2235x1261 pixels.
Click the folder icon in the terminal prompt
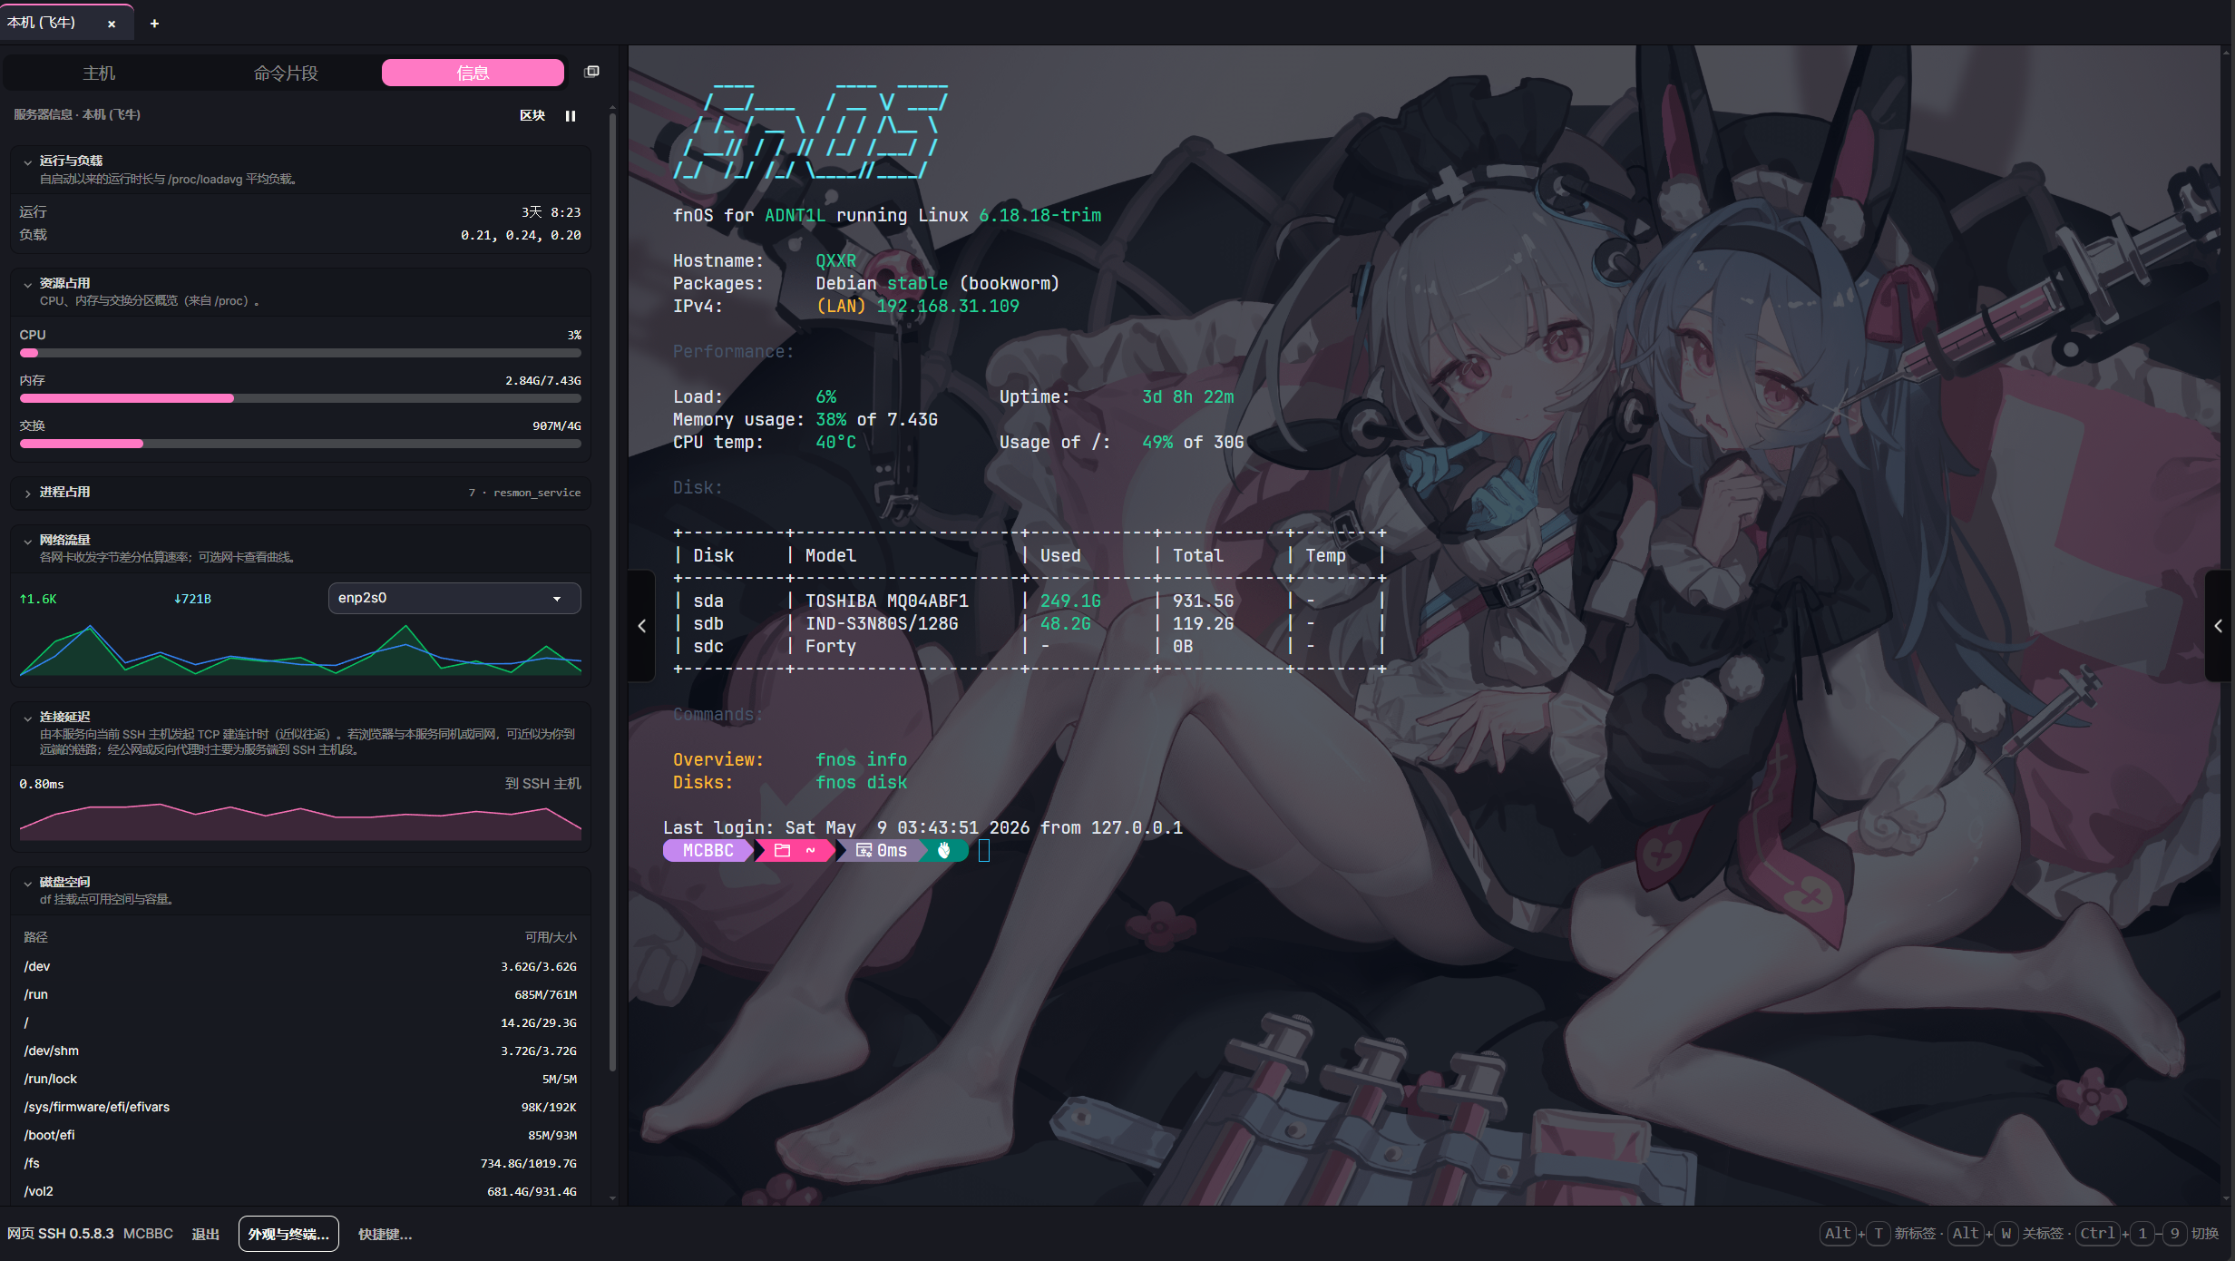782,850
